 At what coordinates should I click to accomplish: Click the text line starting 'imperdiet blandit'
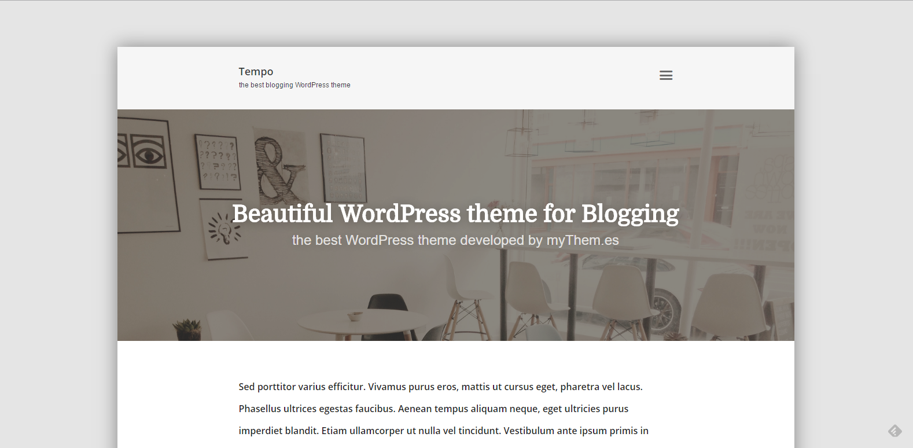coord(443,431)
